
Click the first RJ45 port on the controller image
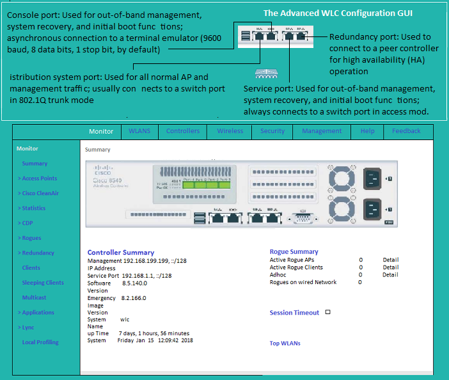(x=217, y=218)
